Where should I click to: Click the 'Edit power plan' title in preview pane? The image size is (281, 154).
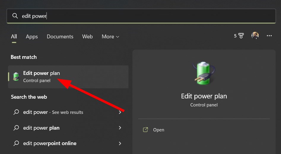click(204, 96)
